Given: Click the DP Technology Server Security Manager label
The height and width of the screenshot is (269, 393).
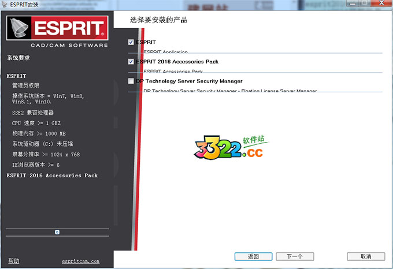Looking at the screenshot, I should click(x=189, y=81).
